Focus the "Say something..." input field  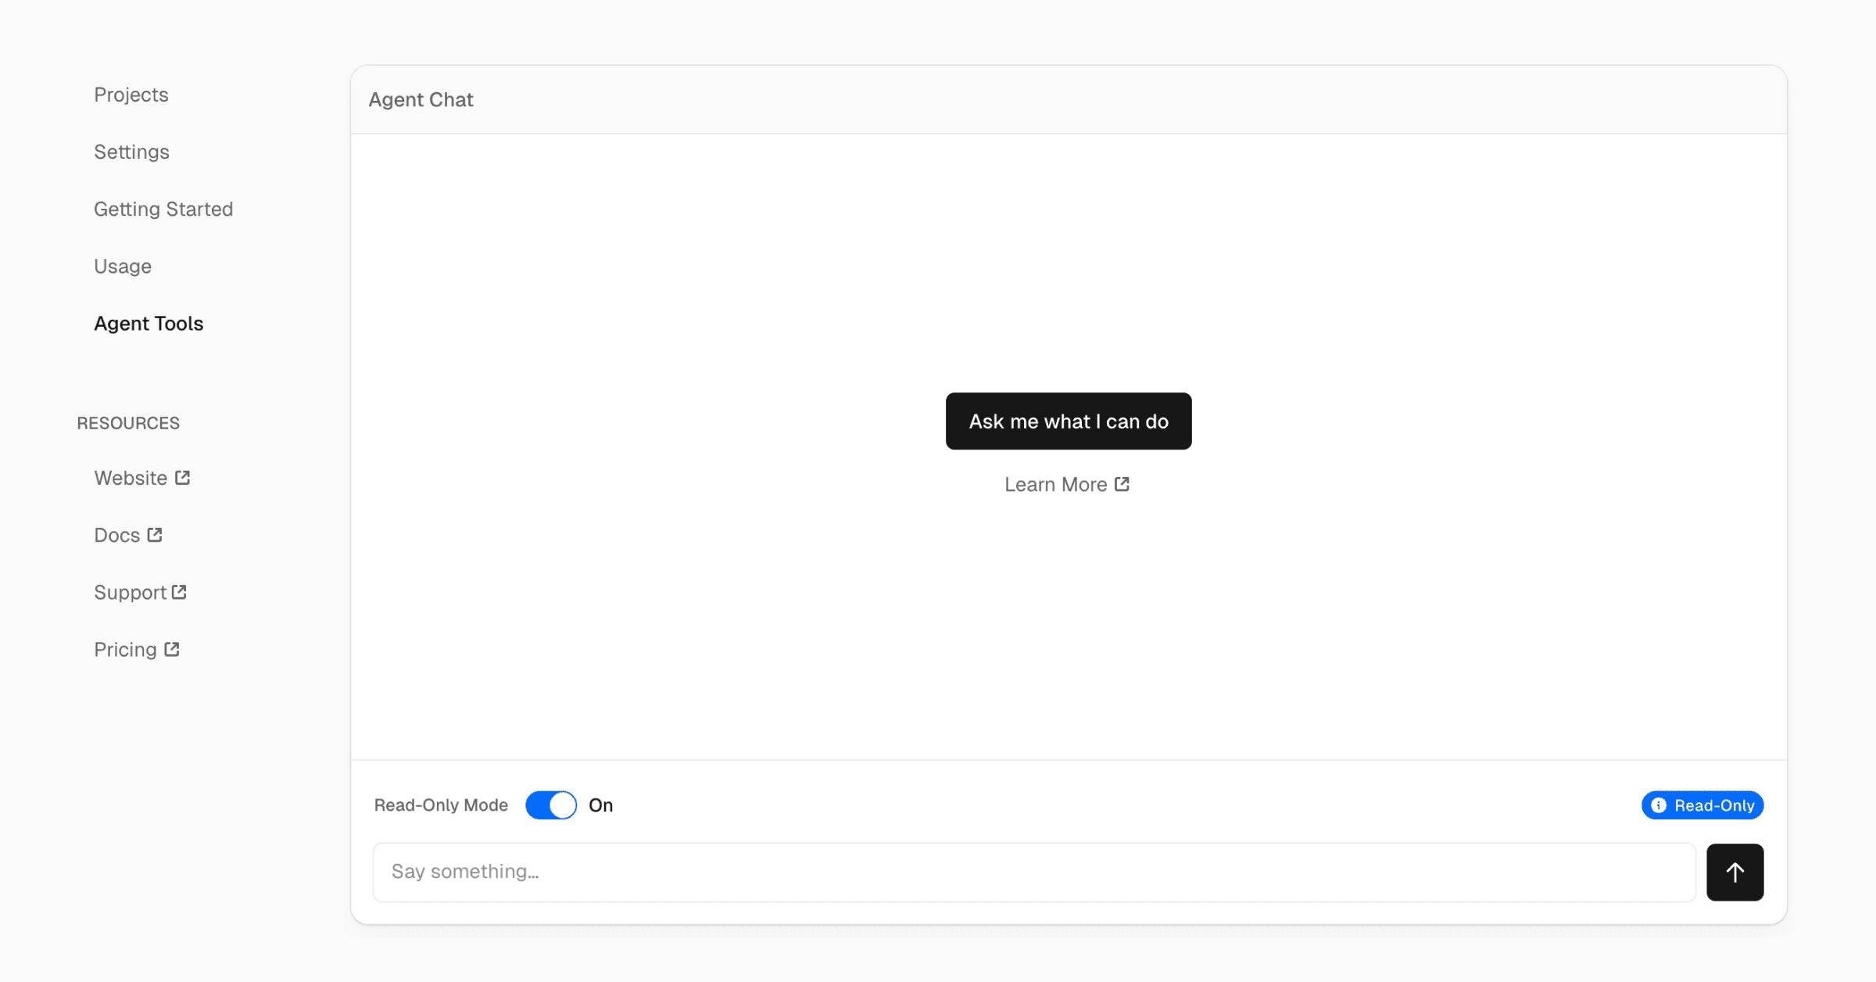(1033, 872)
